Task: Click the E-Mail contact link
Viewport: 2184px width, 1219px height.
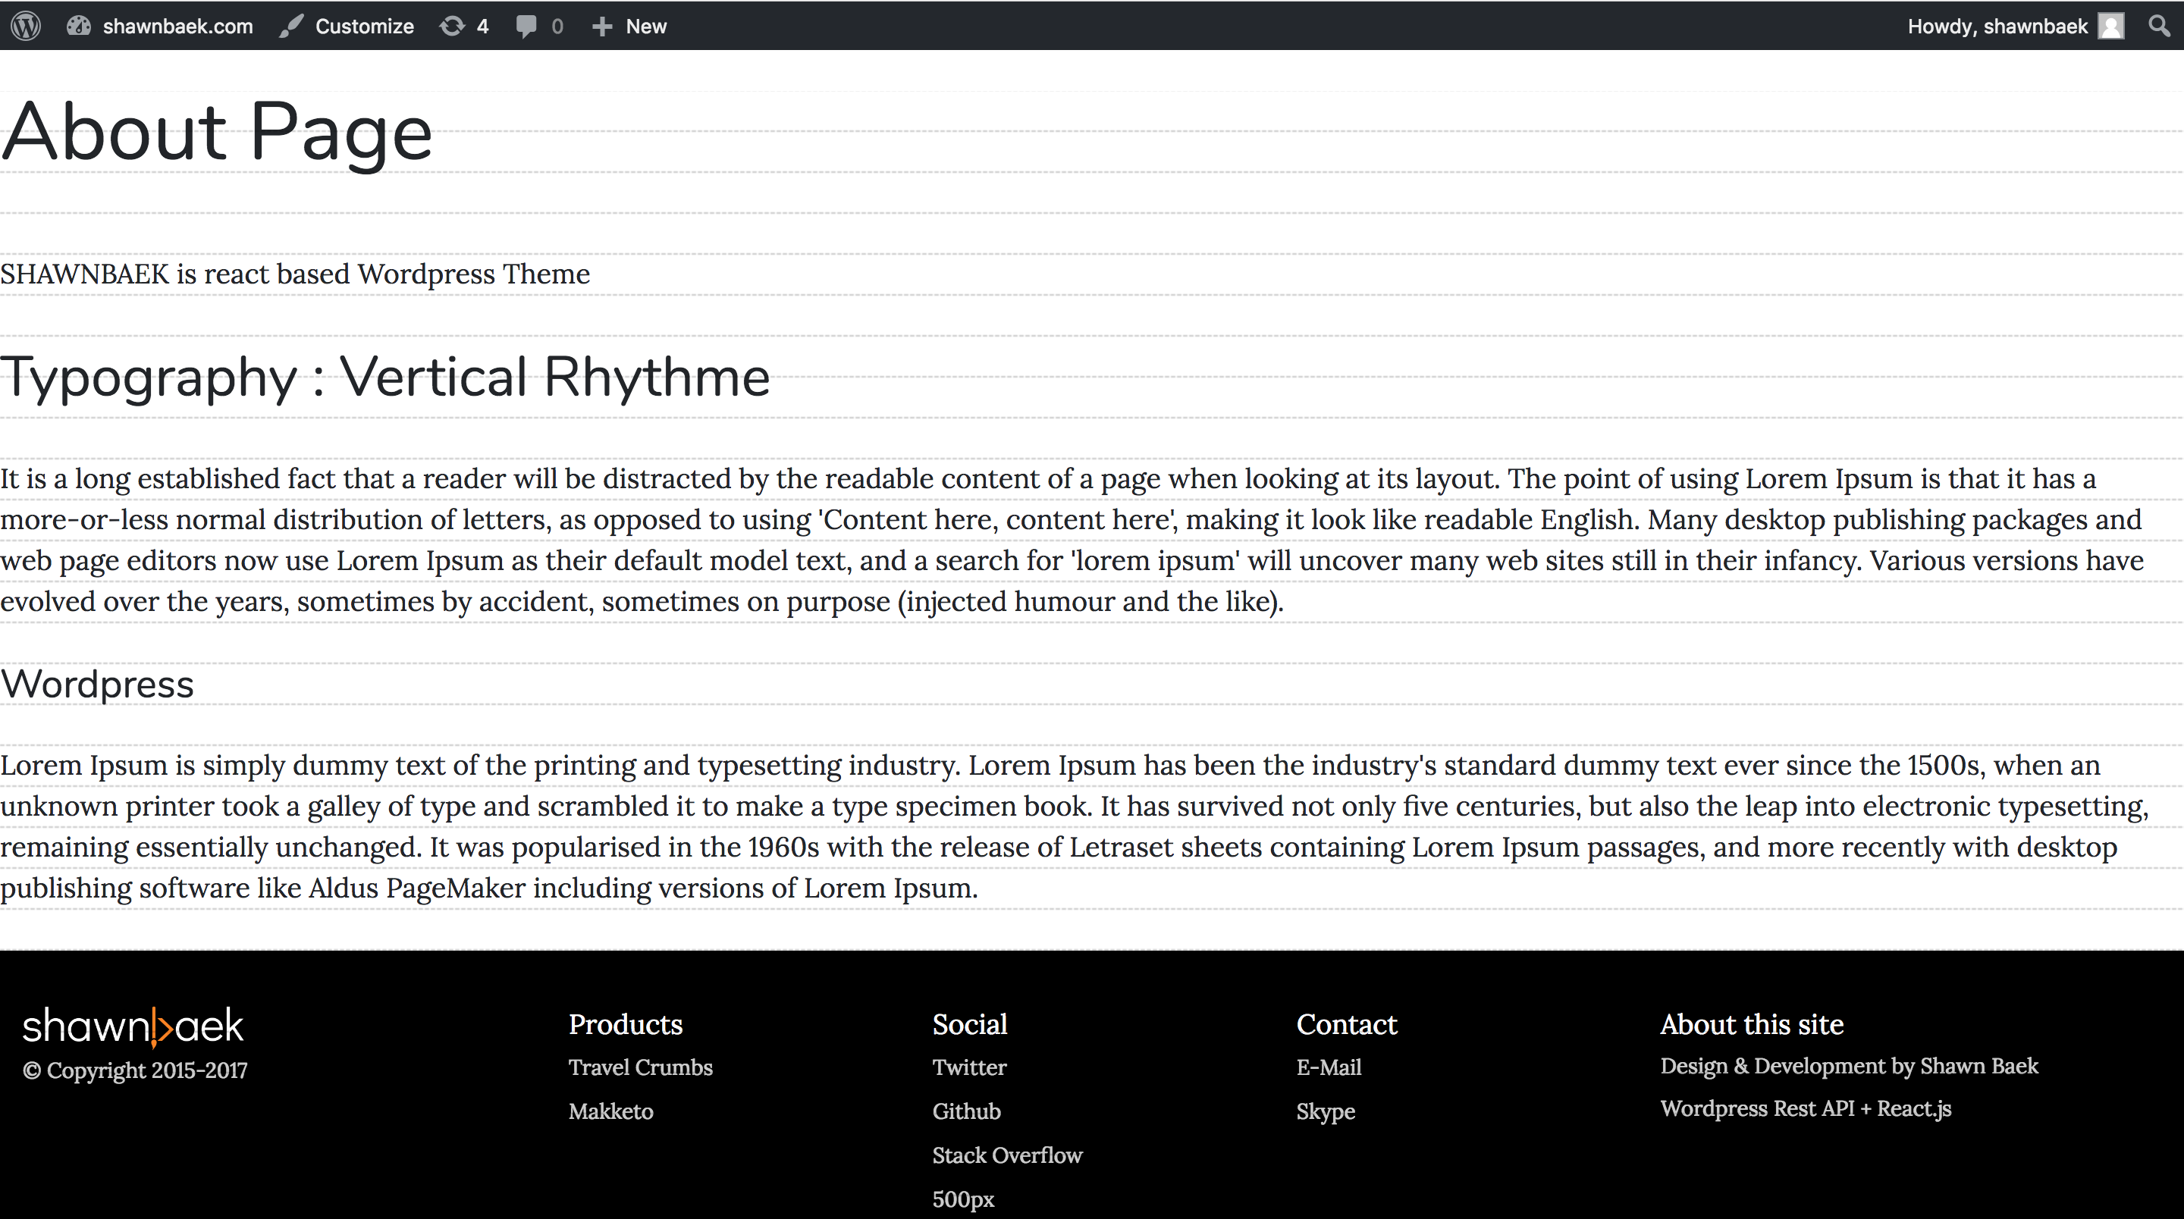Action: [x=1329, y=1067]
